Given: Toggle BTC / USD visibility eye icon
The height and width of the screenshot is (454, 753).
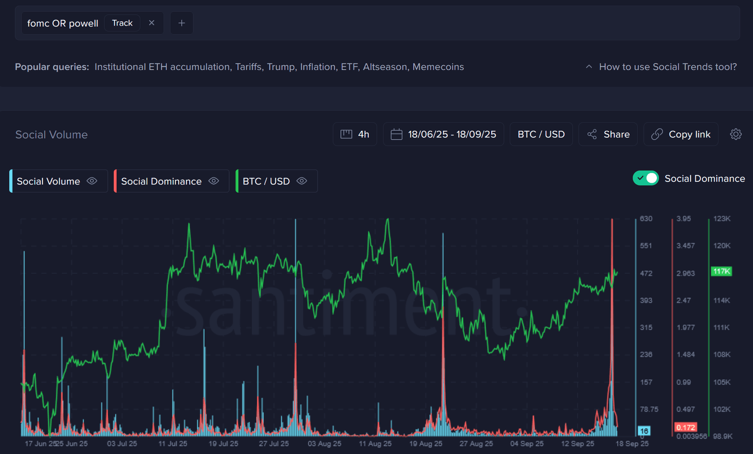Looking at the screenshot, I should tap(302, 181).
